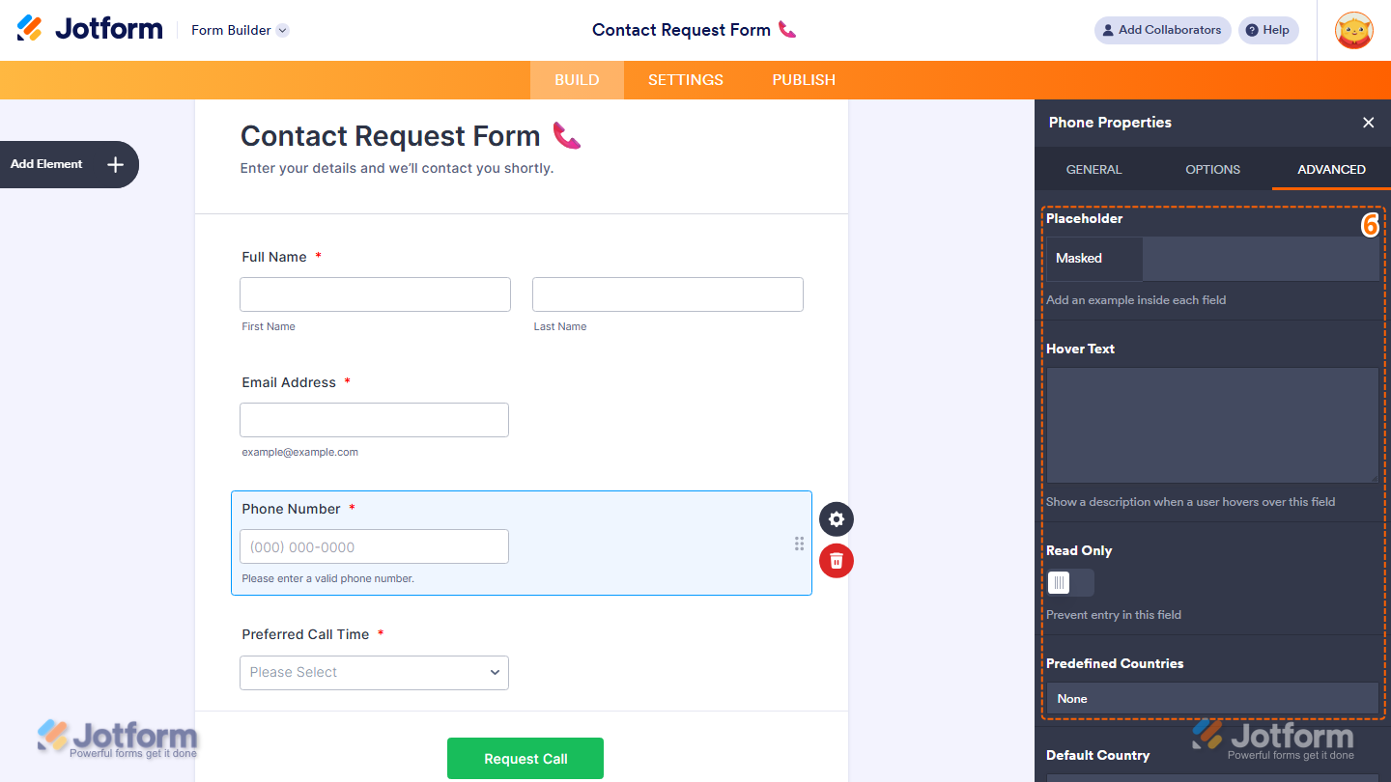
Task: Delete the Phone Number field with trash icon
Action: (836, 561)
